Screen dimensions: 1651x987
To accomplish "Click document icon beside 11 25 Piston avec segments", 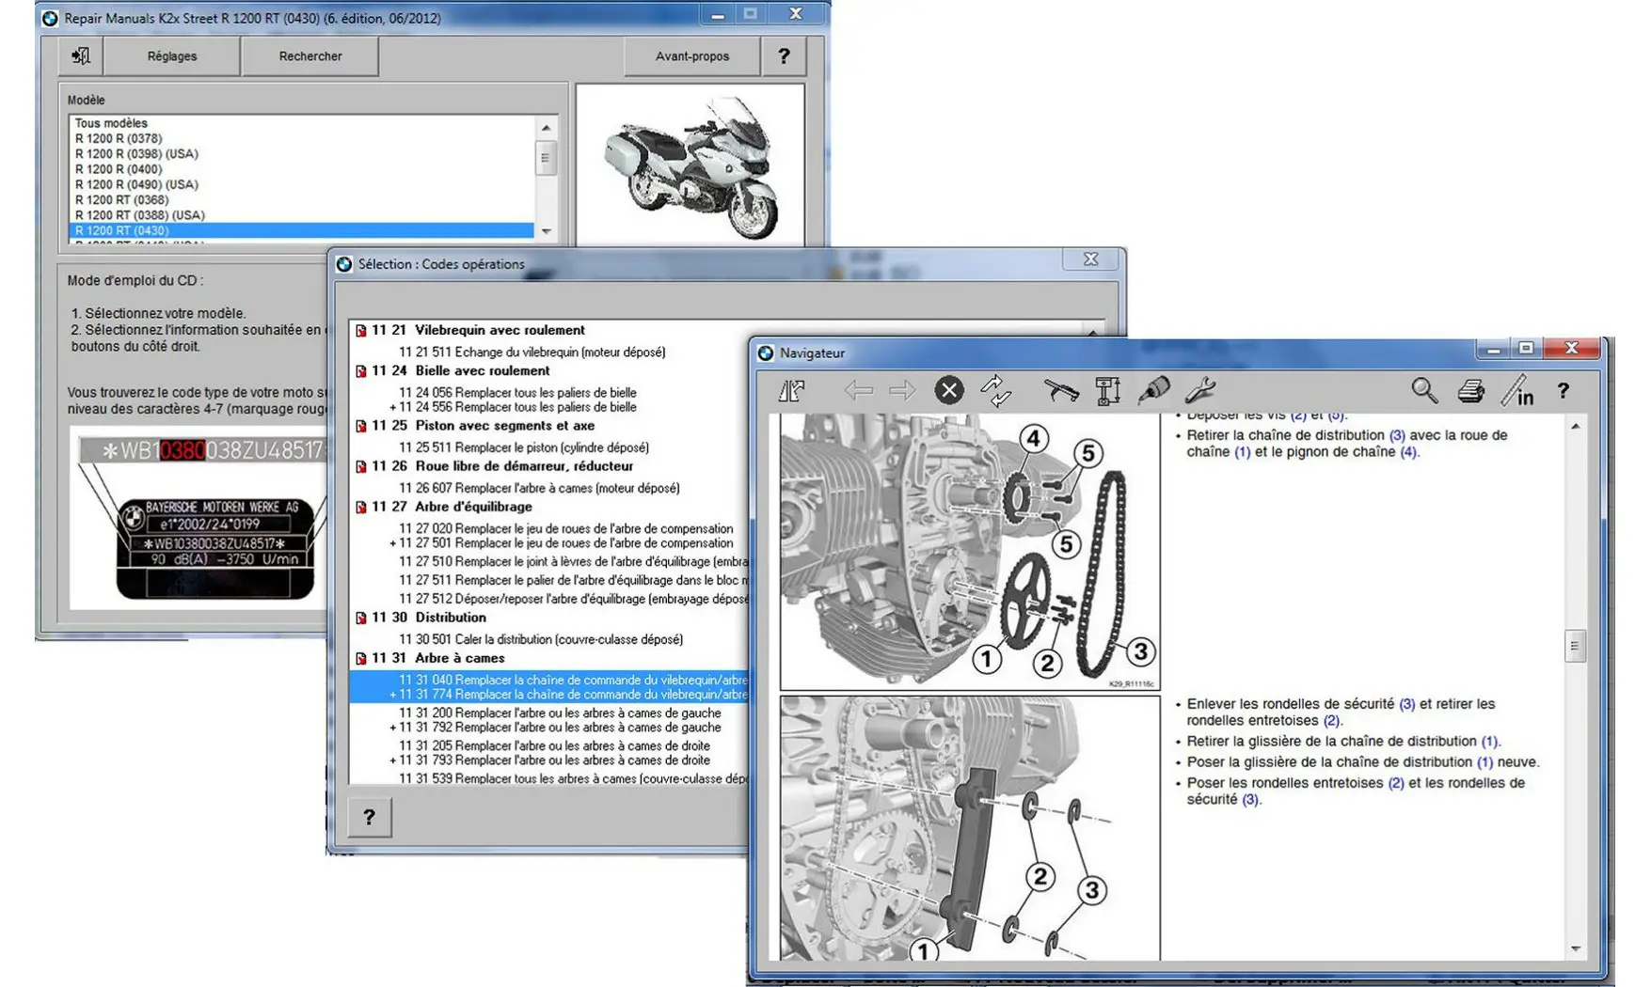I will [x=360, y=426].
